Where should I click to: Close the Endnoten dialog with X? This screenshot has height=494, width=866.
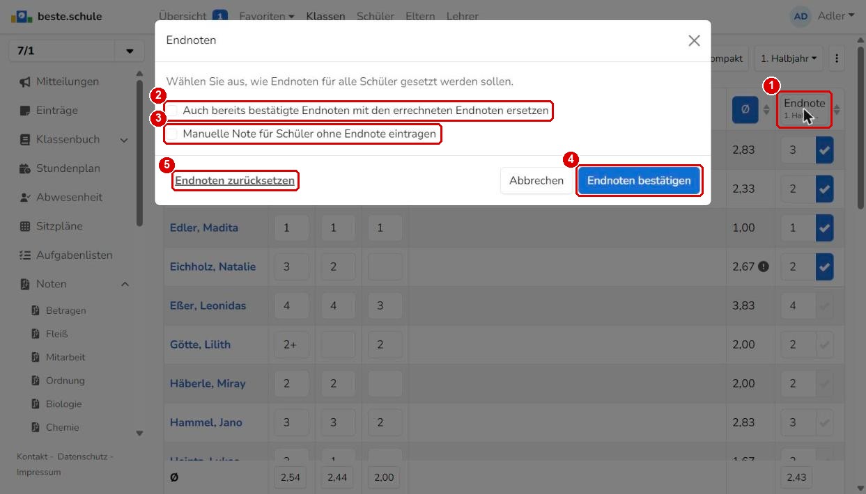pos(694,41)
